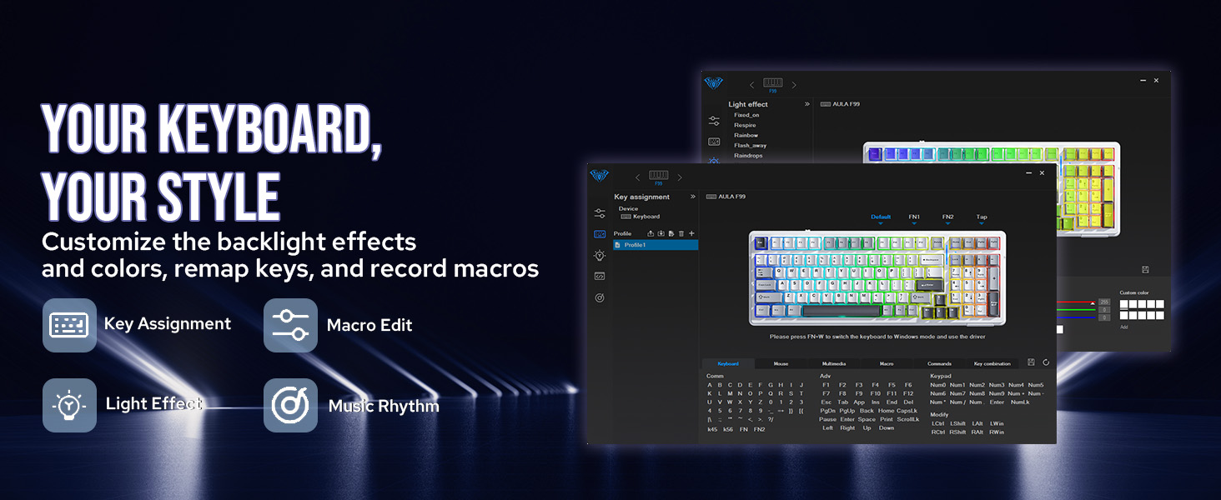This screenshot has height=500, width=1221.
Task: Select the Key Assignment sidebar icon
Action: (x=599, y=233)
